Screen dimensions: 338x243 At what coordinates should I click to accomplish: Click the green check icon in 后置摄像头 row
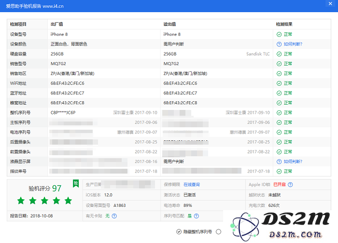(x=279, y=142)
